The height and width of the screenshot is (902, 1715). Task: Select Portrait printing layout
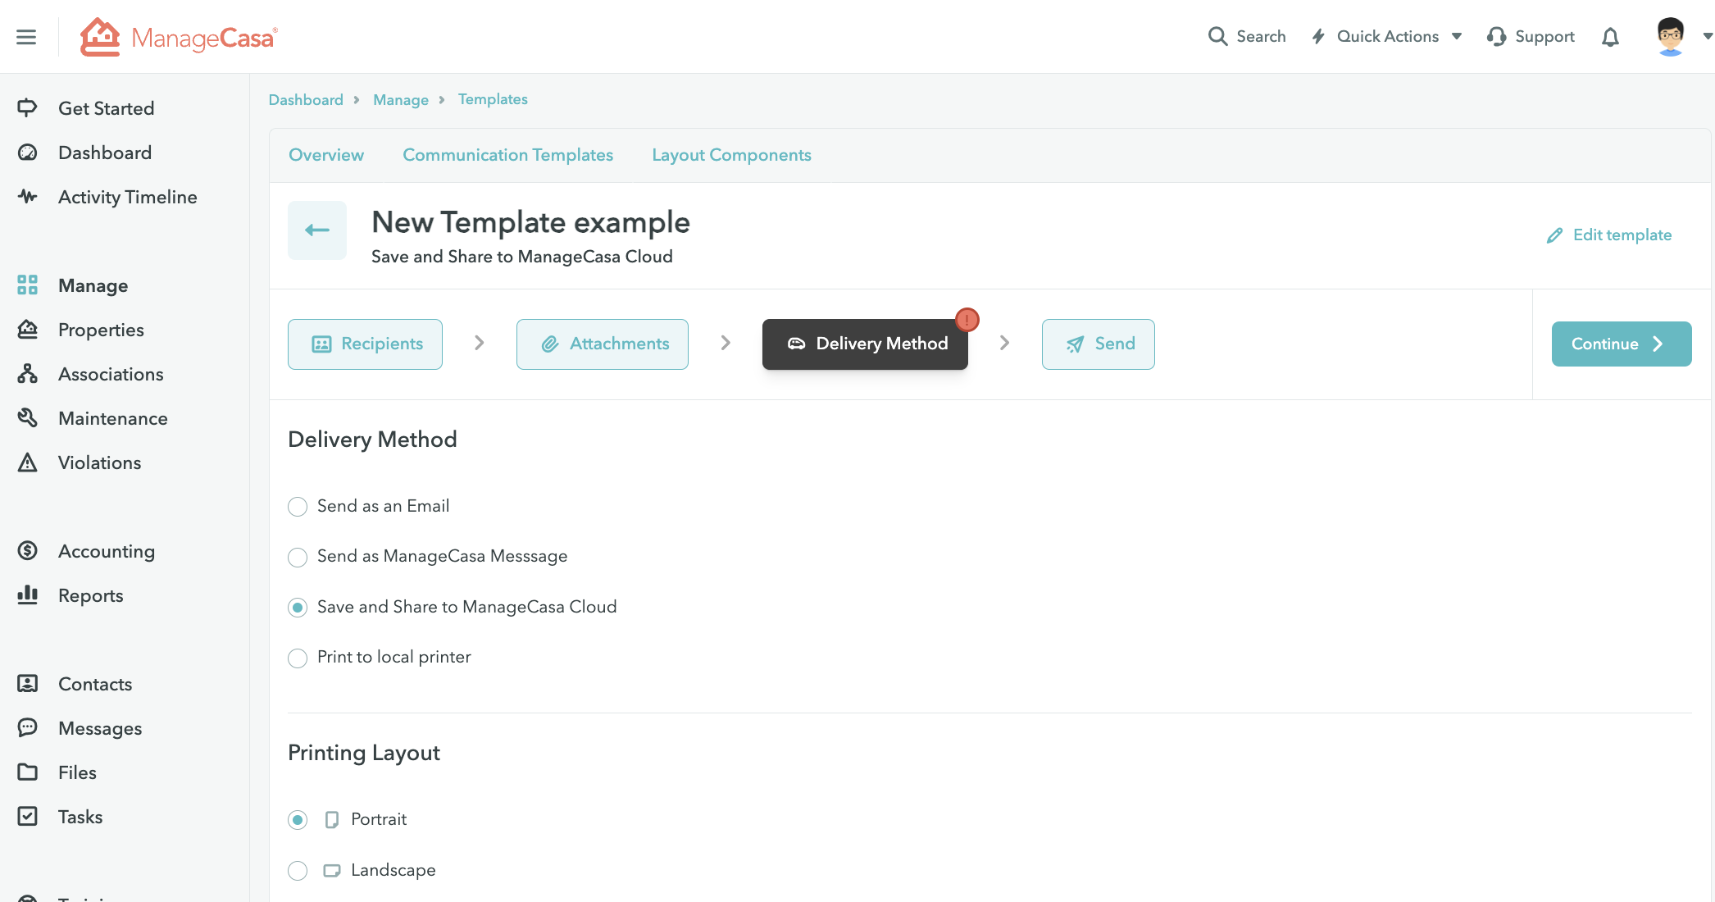pyautogui.click(x=298, y=820)
